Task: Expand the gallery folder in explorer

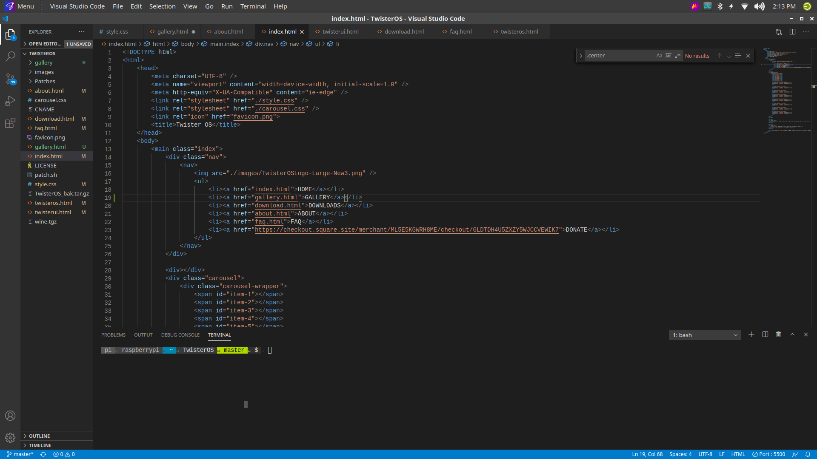Action: pos(44,62)
